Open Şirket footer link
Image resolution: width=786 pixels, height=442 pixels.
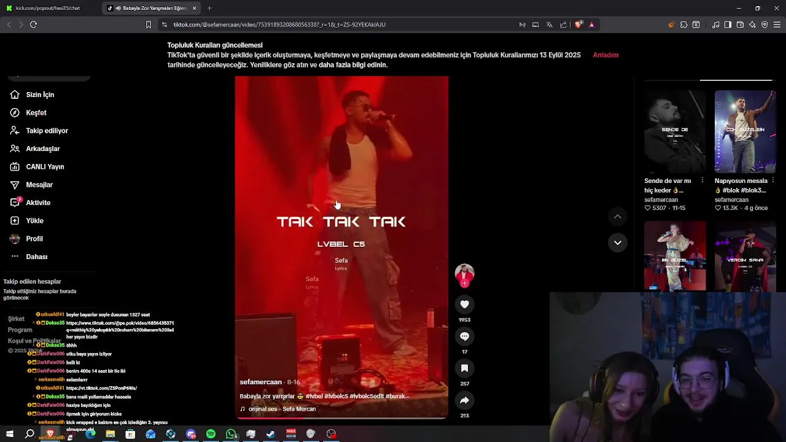click(x=16, y=319)
